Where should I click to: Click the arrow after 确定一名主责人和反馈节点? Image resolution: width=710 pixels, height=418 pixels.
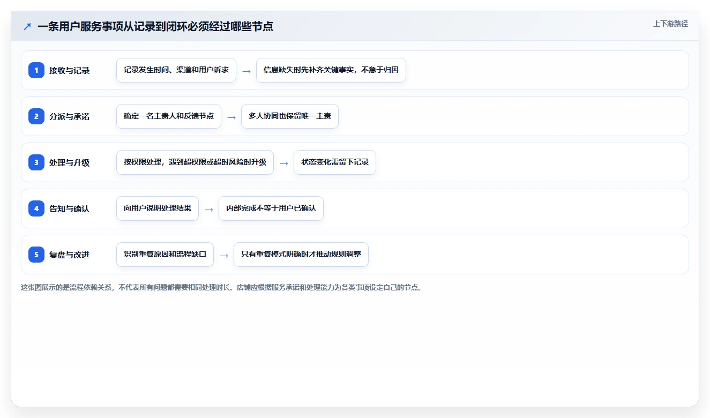[231, 117]
